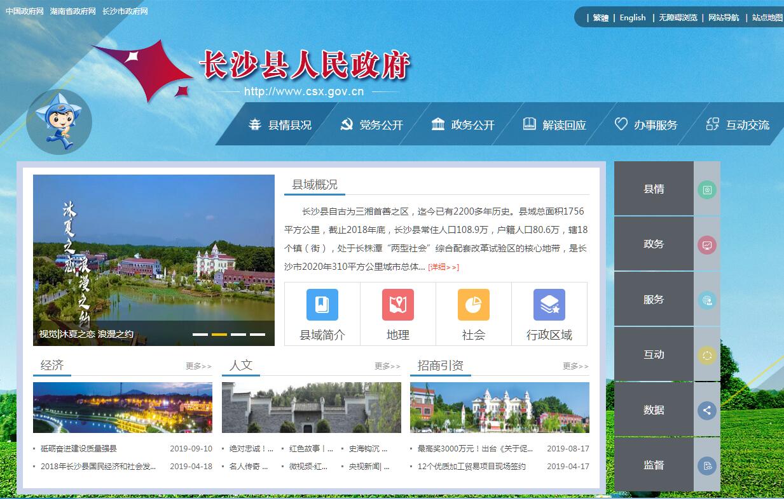Click the yellow circle icon beside 互动

707,355
